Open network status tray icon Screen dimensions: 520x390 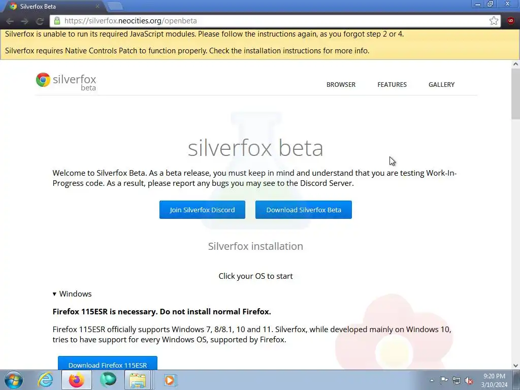(457, 380)
